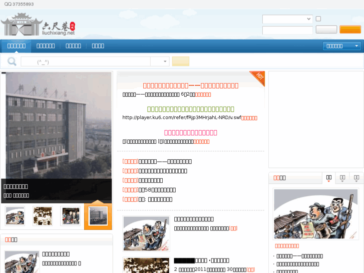Click the yellow search submit button
The width and height of the screenshot is (364, 273).
point(181,62)
